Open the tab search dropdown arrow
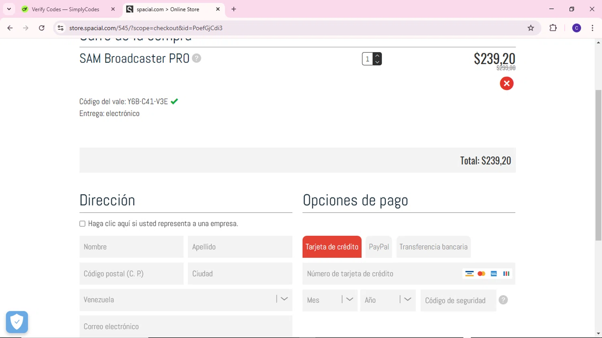 click(9, 9)
